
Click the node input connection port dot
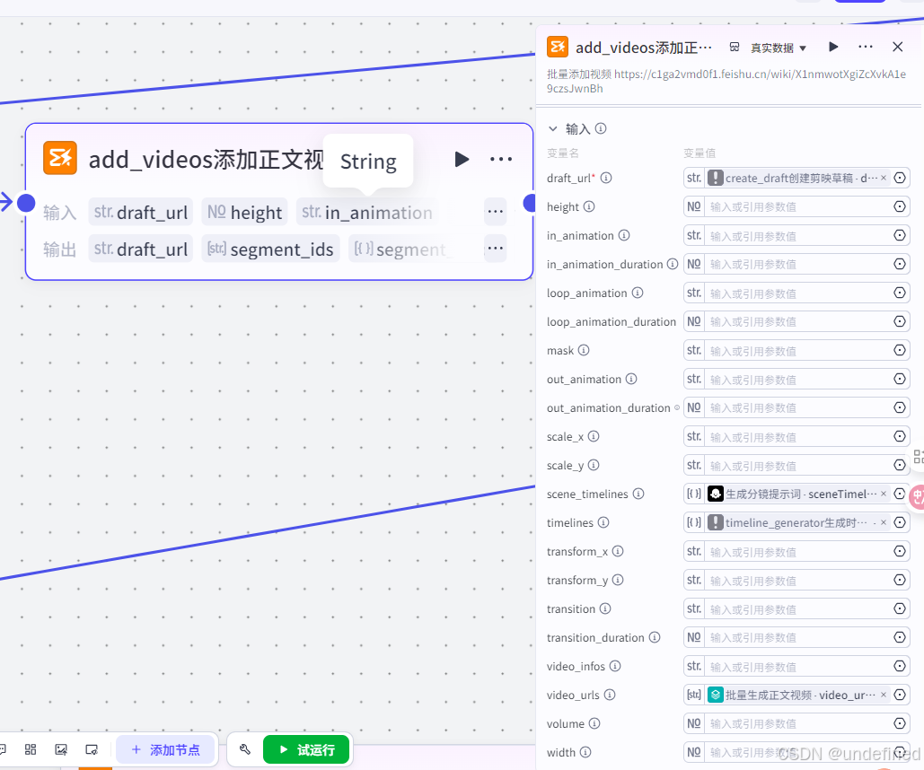26,203
